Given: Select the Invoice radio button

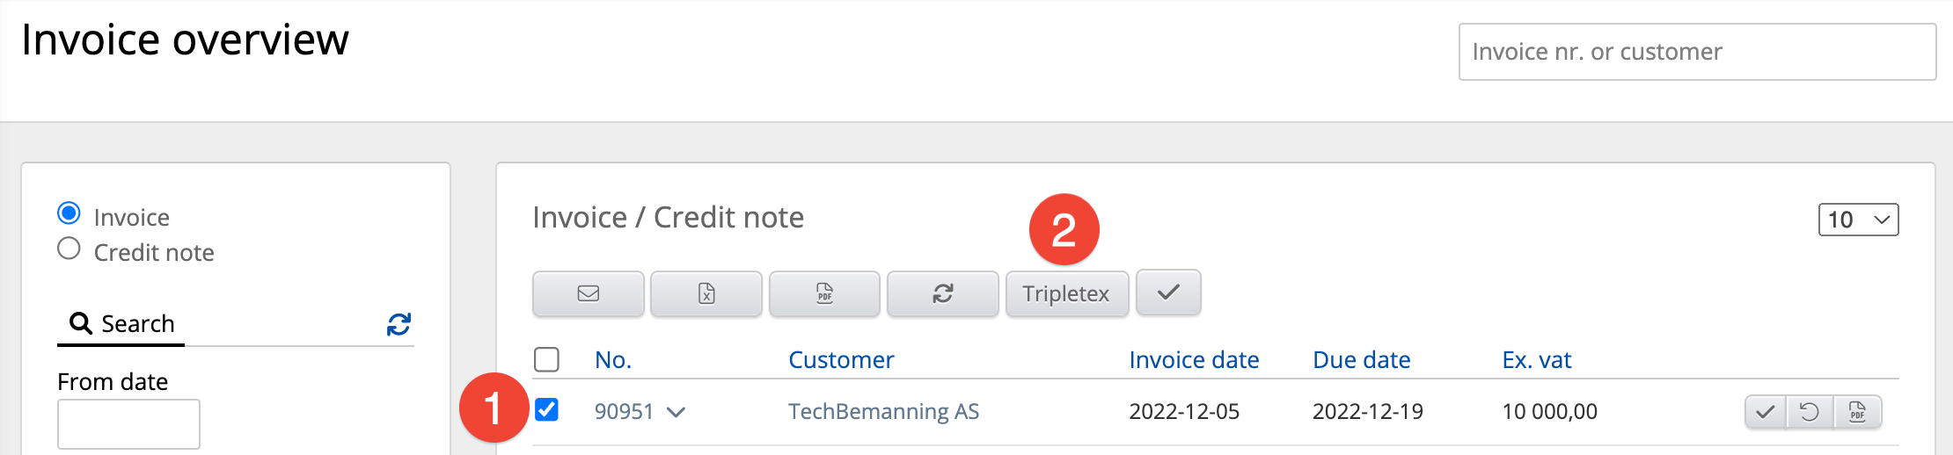Looking at the screenshot, I should (x=69, y=213).
